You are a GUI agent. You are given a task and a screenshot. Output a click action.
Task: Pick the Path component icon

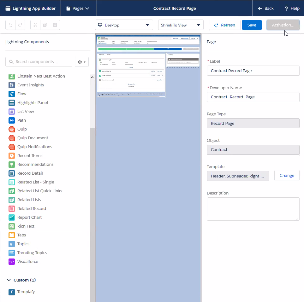click(12, 120)
